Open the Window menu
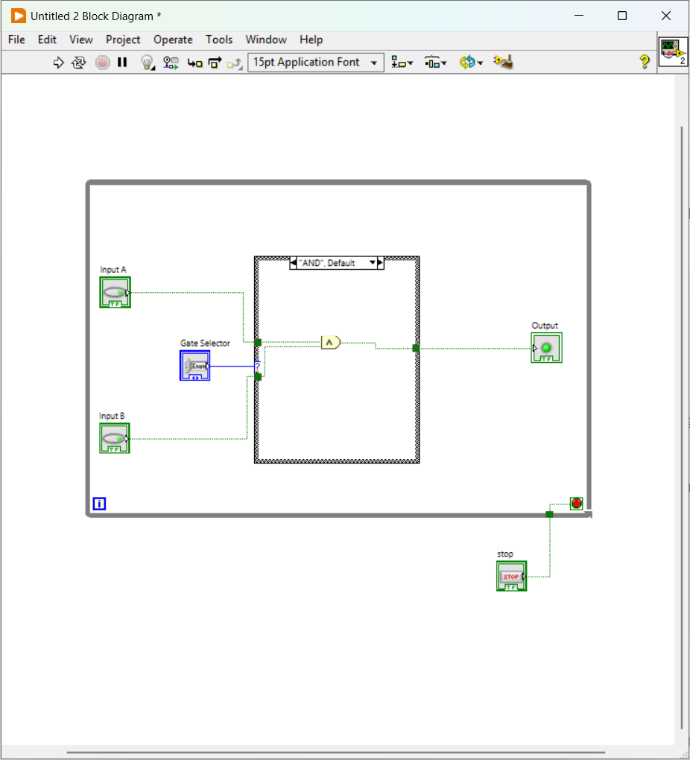The height and width of the screenshot is (760, 690). (x=266, y=39)
